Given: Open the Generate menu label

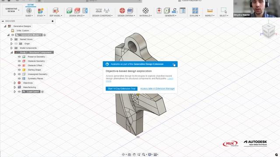Looking at the screenshot, I should (171, 16).
